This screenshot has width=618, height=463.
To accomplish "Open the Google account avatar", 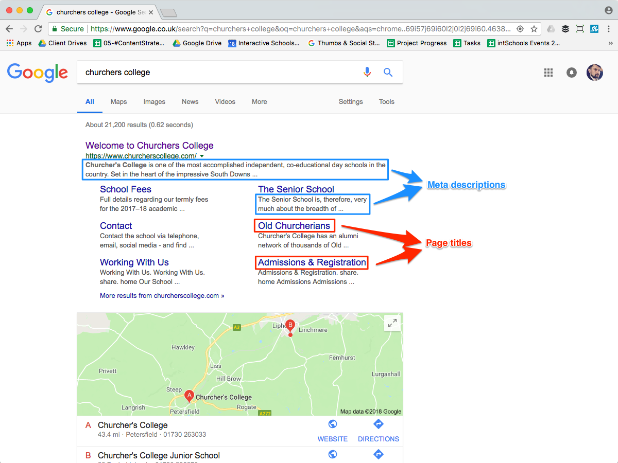I will click(595, 73).
